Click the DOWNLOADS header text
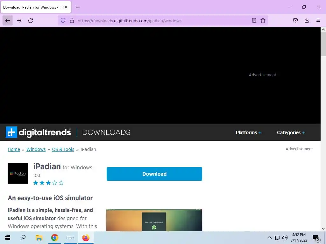 tap(106, 132)
